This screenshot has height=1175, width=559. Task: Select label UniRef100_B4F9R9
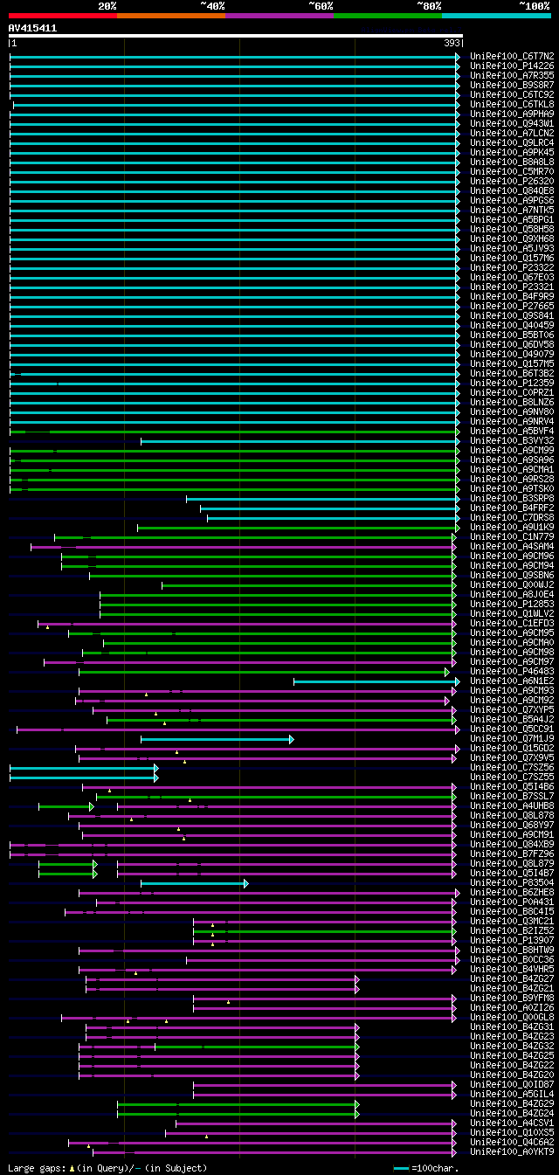point(512,296)
